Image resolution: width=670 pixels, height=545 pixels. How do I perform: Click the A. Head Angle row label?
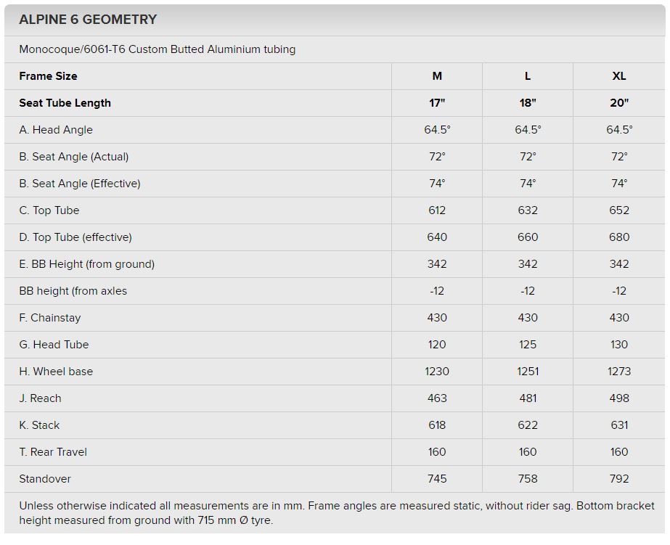[x=56, y=130]
